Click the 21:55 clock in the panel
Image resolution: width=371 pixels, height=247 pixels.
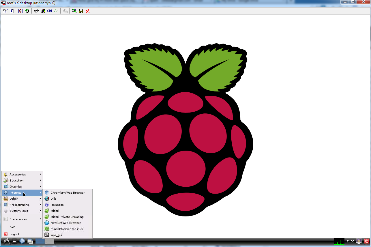[x=350, y=241]
